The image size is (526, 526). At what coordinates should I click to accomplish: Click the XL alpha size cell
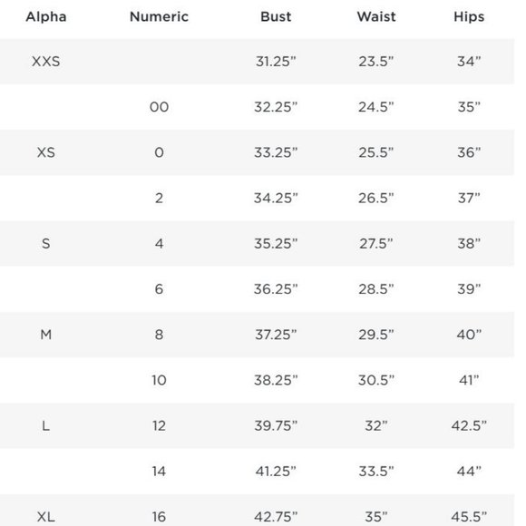[x=46, y=517]
